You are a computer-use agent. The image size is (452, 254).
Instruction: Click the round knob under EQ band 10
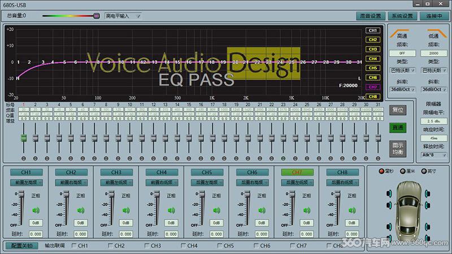click(130, 158)
